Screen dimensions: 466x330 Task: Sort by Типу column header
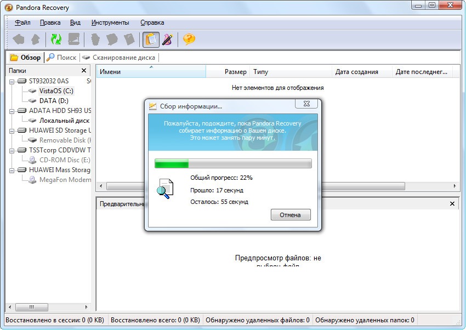(291, 72)
